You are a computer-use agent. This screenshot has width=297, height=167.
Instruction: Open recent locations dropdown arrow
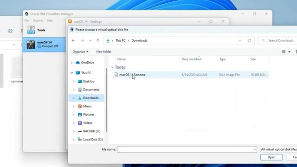coord(90,40)
